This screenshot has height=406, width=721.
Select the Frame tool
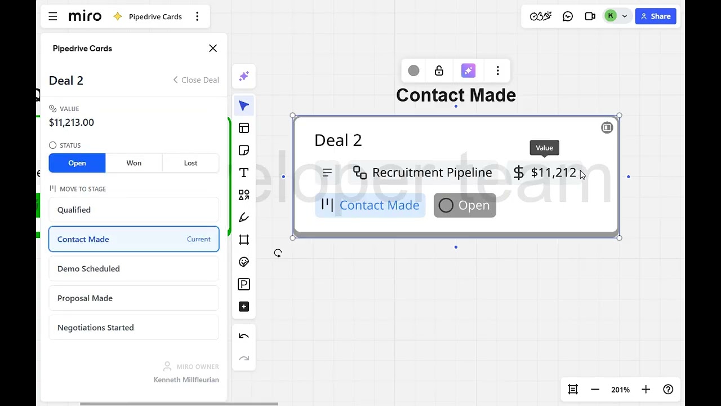point(244,240)
